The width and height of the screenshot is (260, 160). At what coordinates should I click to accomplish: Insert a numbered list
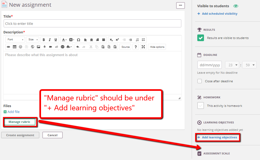pyautogui.click(x=137, y=40)
